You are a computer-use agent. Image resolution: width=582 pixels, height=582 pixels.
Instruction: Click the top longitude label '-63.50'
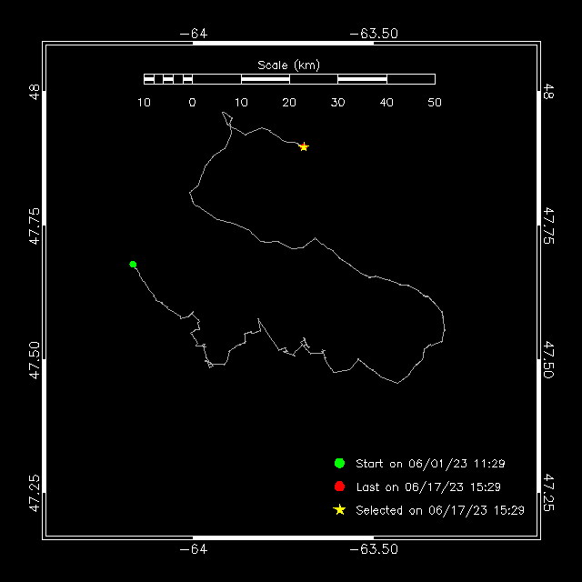[374, 34]
